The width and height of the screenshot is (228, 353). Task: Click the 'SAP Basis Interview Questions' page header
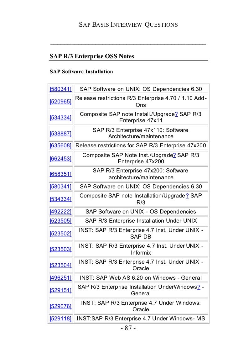(x=128, y=24)
